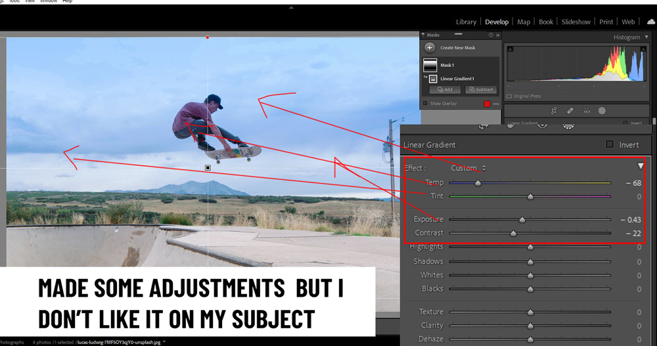
Task: Click the Subtract from mask button
Action: 481,90
